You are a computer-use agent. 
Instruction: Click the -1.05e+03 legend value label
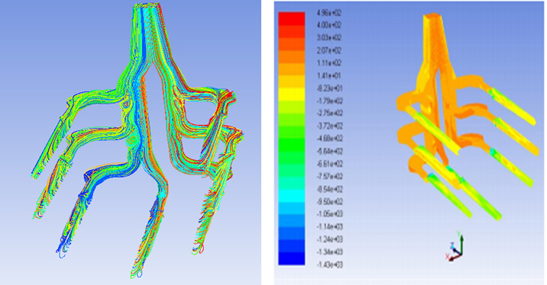point(329,214)
